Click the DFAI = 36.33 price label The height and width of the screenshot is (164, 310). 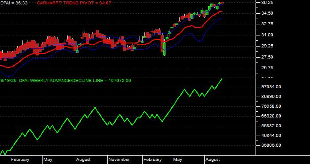[x=14, y=3]
